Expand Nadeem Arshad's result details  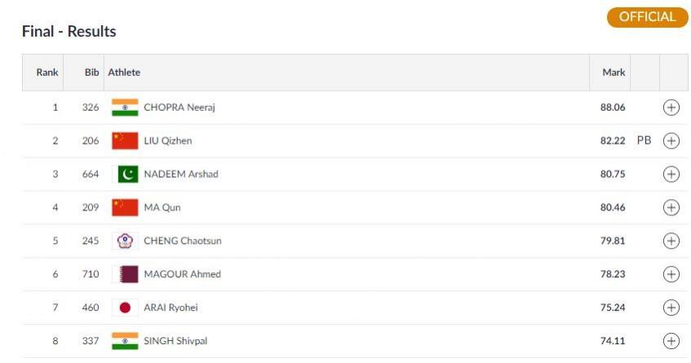(671, 174)
